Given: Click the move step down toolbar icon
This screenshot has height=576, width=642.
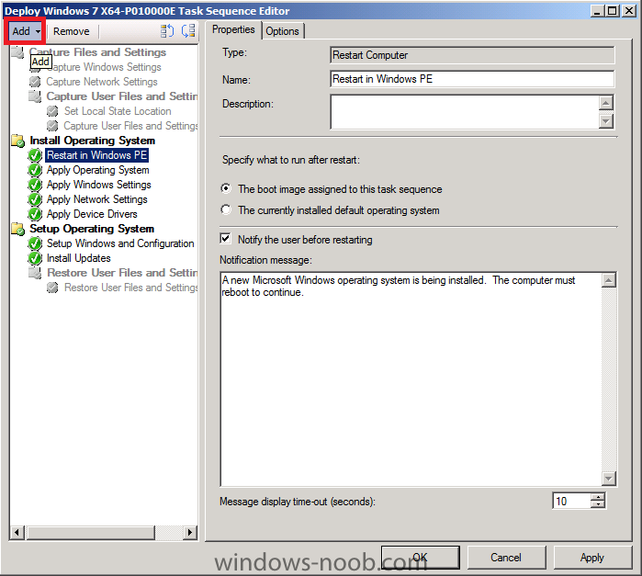Looking at the screenshot, I should tap(188, 31).
